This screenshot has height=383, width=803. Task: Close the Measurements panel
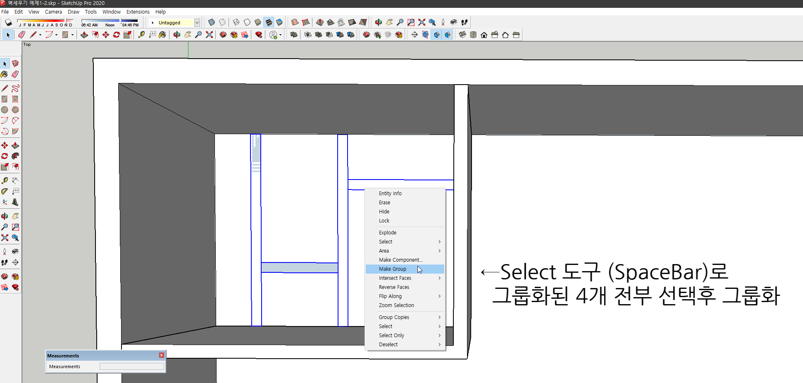tap(162, 355)
